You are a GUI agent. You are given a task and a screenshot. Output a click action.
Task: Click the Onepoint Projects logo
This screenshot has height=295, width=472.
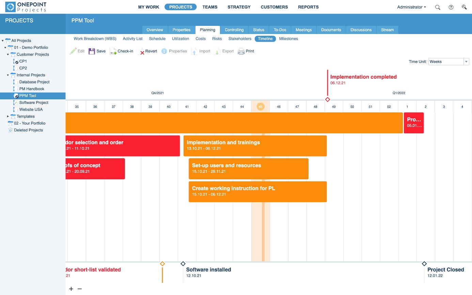[x=26, y=7]
